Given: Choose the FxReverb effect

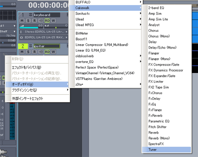Looking at the screenshot, I should click(166, 116).
